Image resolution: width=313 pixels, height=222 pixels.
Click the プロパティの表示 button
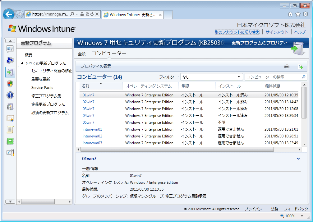[x=96, y=66]
